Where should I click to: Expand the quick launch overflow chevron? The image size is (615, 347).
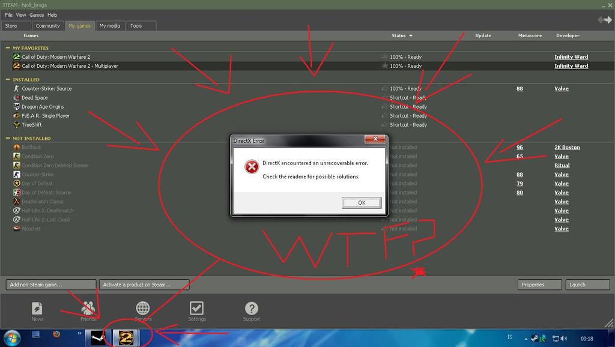(x=79, y=334)
